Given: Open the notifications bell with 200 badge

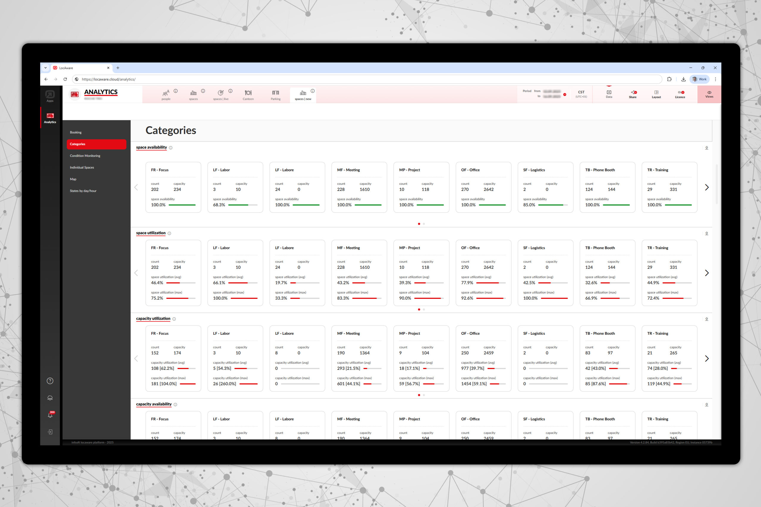Looking at the screenshot, I should [50, 415].
